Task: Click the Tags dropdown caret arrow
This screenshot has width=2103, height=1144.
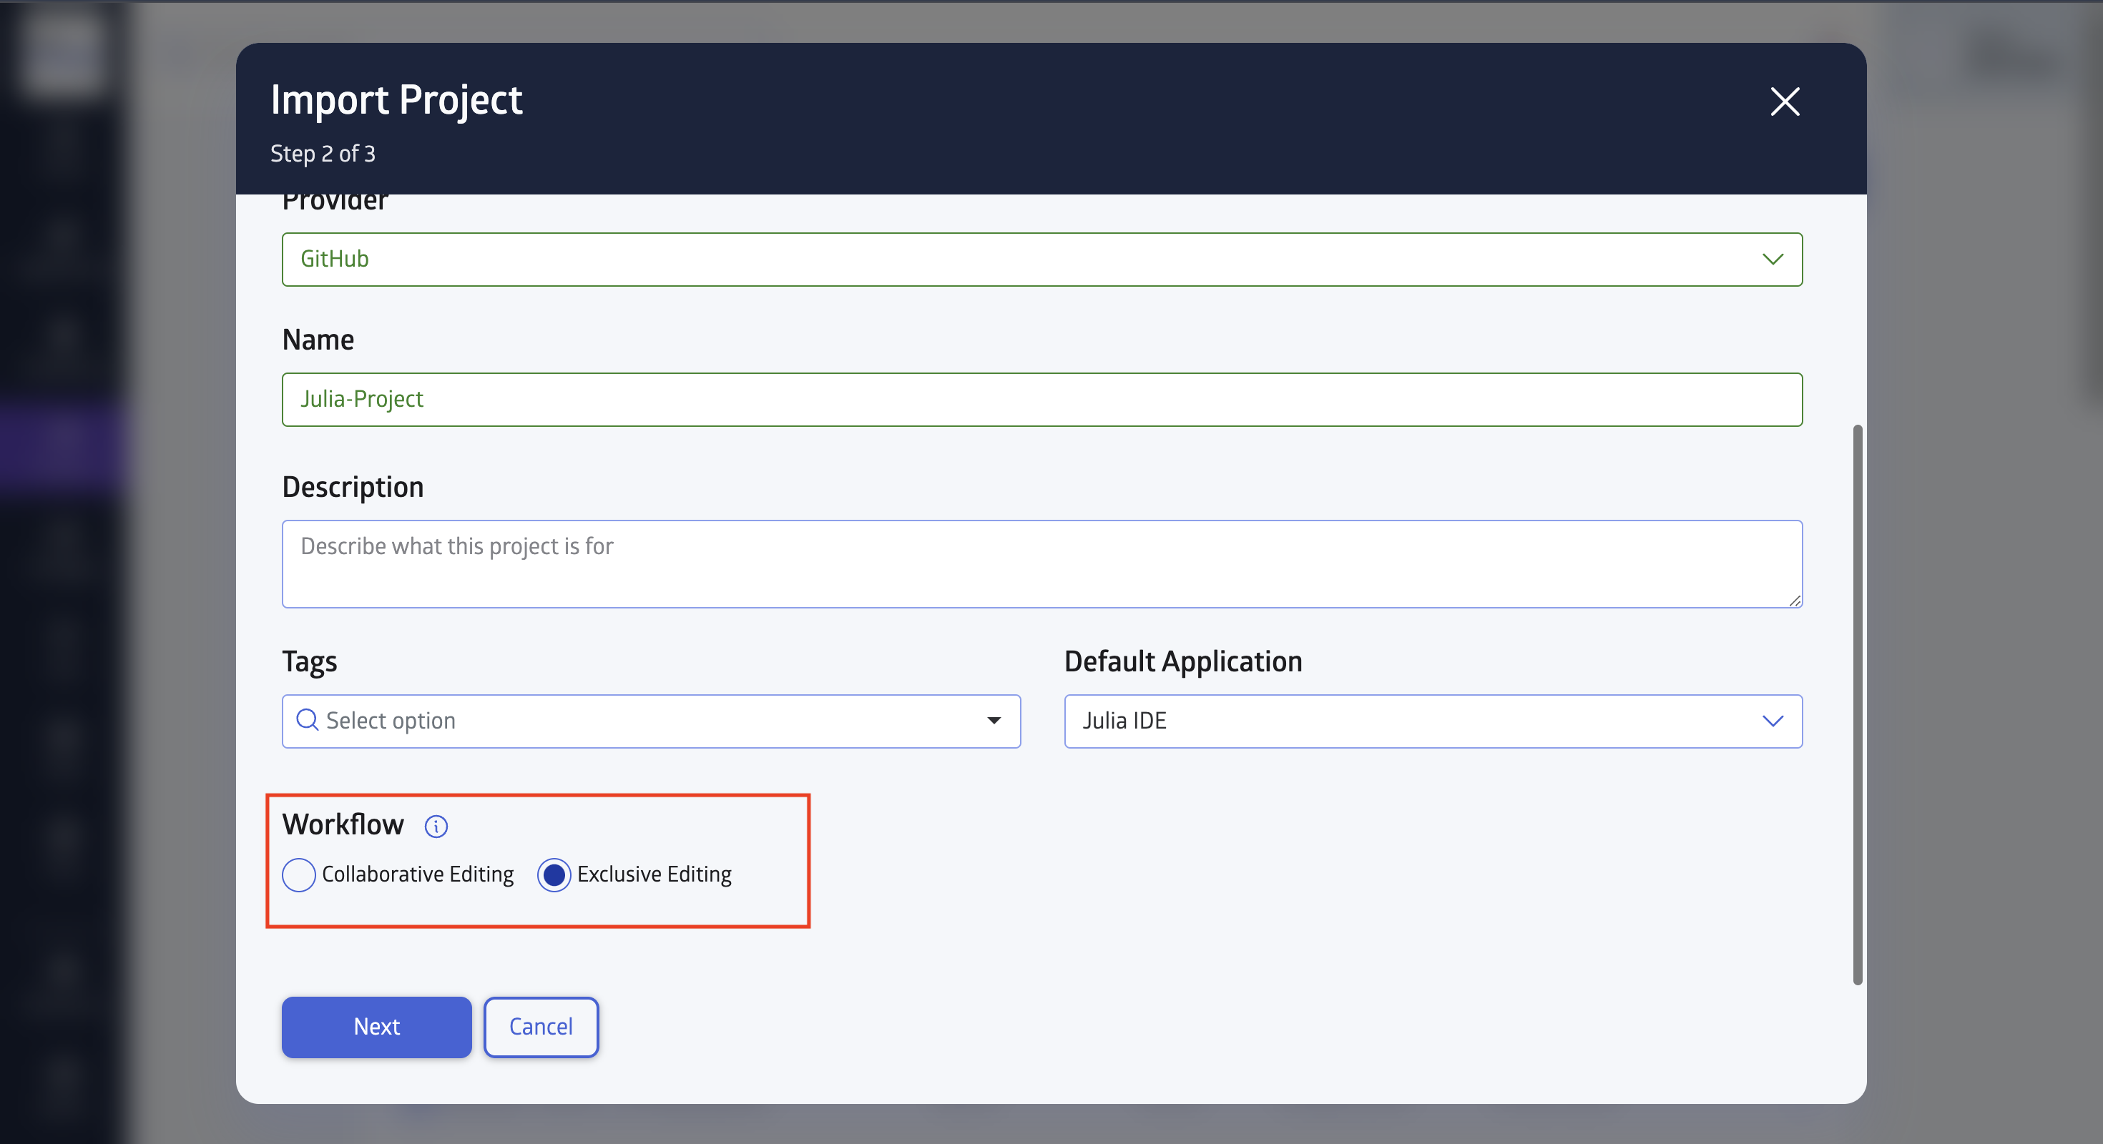Action: [x=994, y=721]
